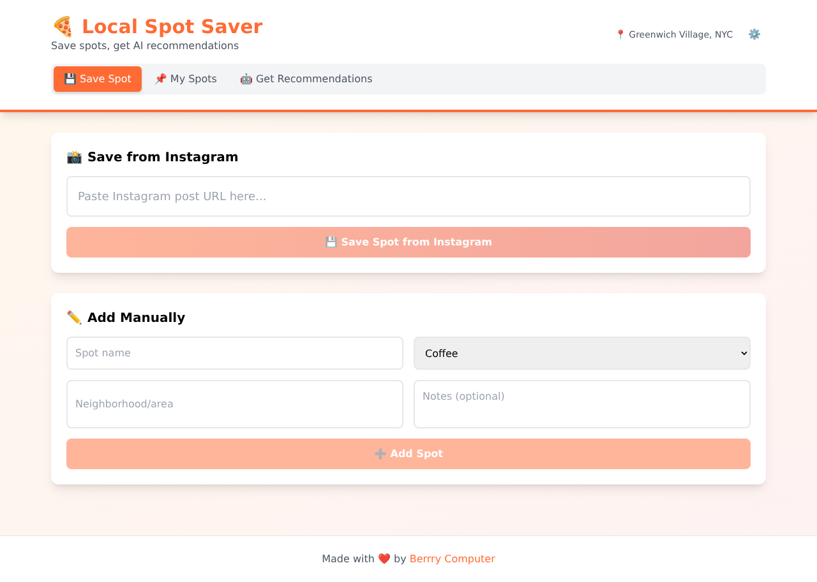Click the Add Spot button
This screenshot has height=582, width=817.
pos(408,454)
